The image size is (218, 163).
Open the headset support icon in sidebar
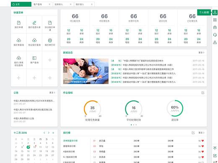(x=215, y=35)
